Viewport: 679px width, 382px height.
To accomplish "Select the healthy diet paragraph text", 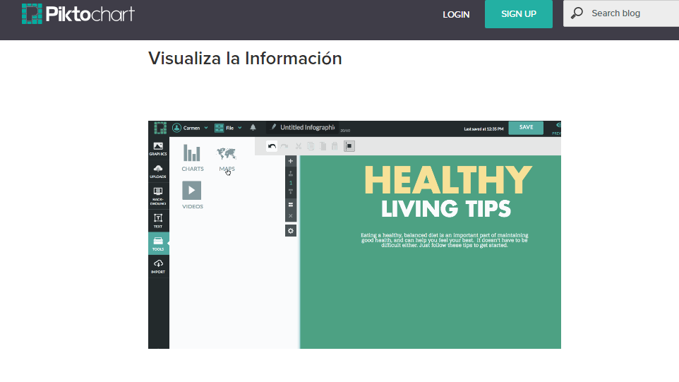I will pos(444,240).
